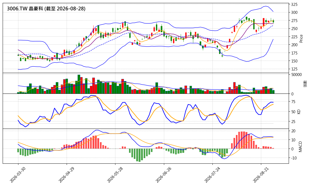
Task: Click the -10 tick on the MACD axis
Action: click(x=293, y=158)
